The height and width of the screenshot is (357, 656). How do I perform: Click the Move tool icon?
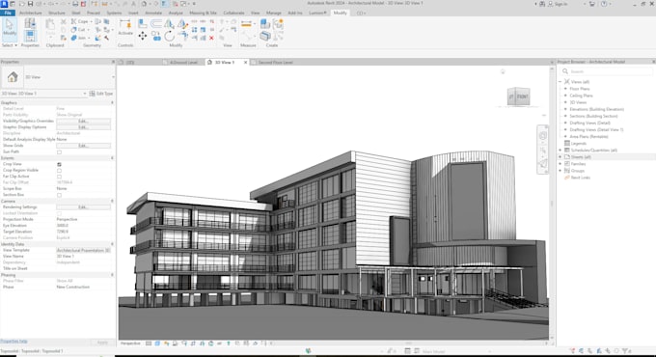(x=142, y=37)
